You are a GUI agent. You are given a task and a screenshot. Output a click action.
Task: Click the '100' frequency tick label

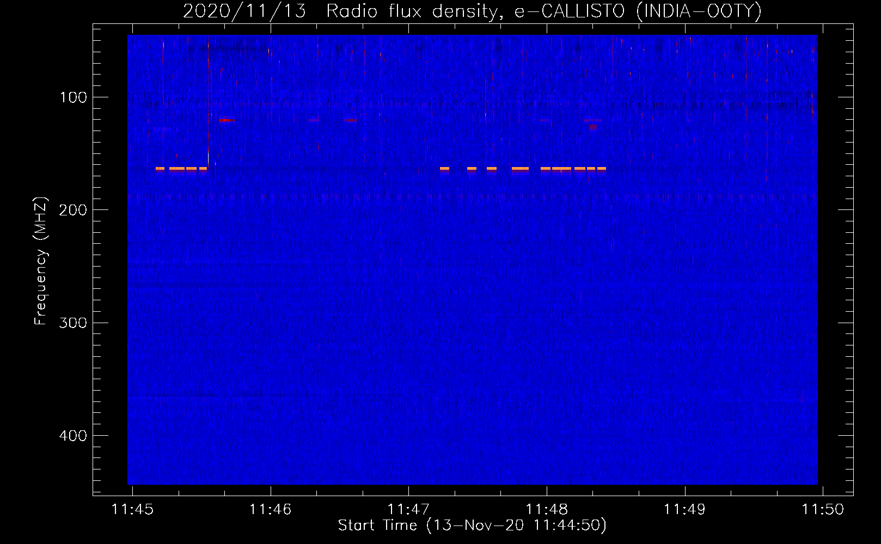click(x=74, y=97)
